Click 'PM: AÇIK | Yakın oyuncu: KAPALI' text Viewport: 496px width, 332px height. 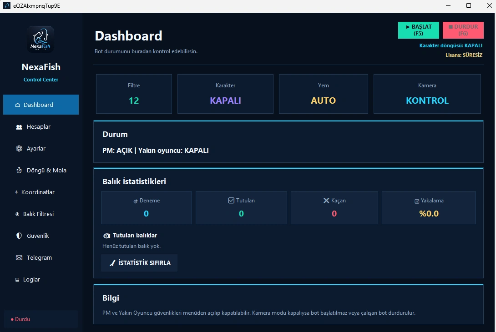155,151
